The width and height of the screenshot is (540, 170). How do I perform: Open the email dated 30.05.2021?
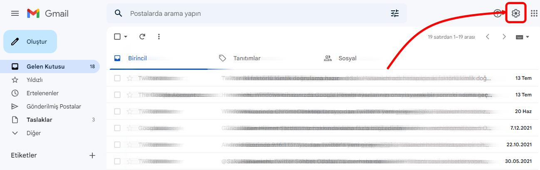(323, 161)
